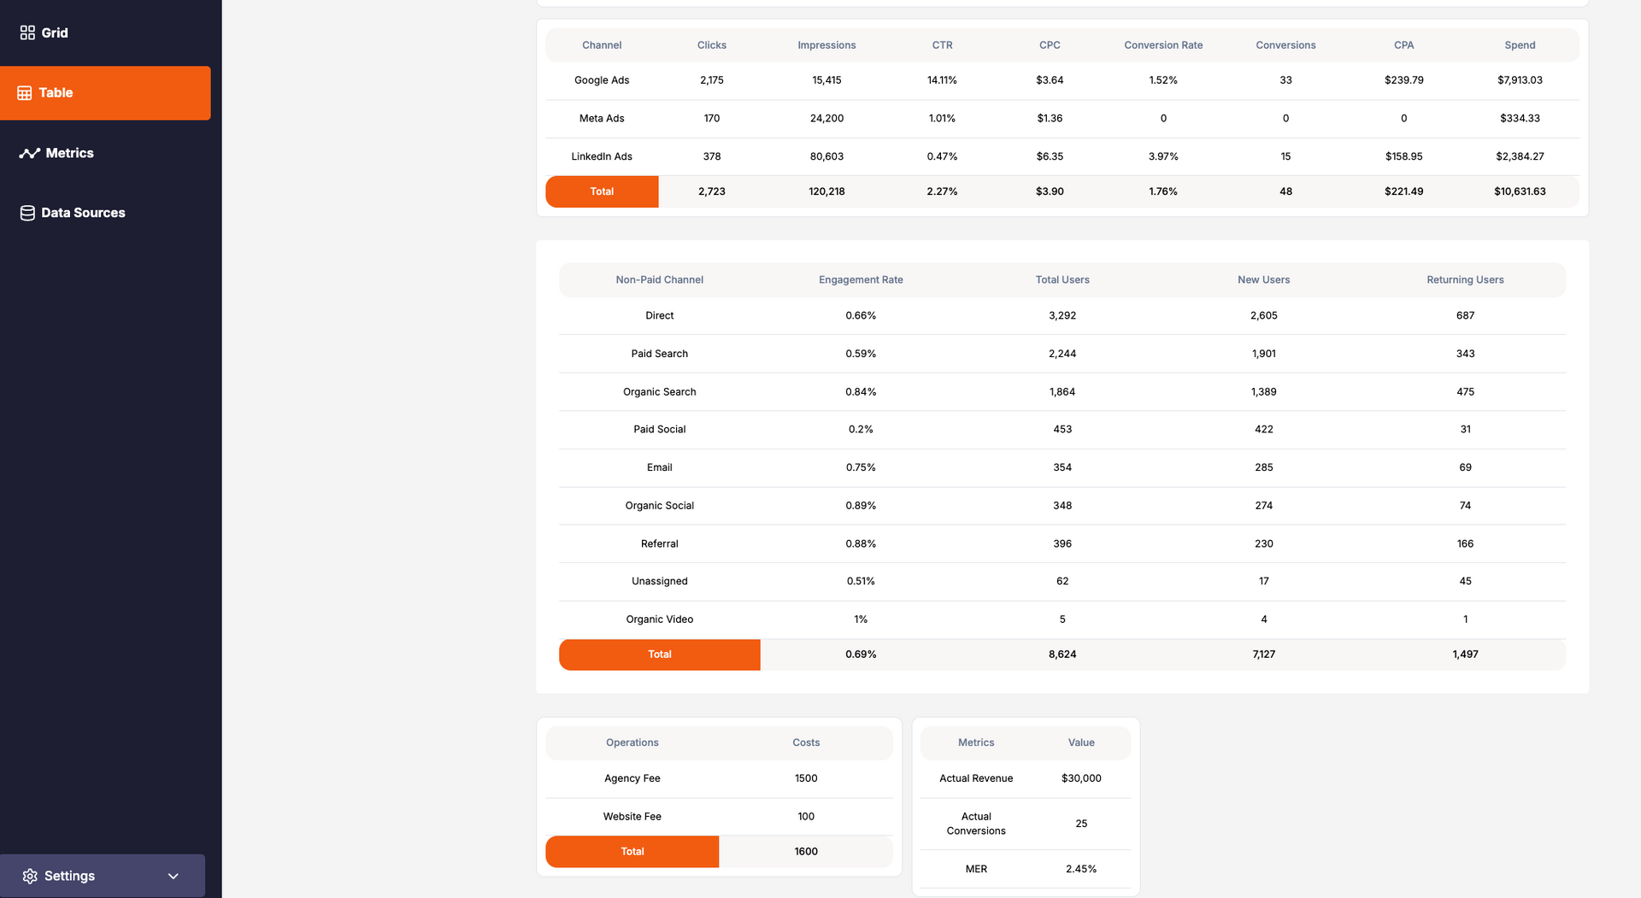Screen dimensions: 1641x898
Task: Select the Actual Revenue row label
Action: [x=976, y=778]
